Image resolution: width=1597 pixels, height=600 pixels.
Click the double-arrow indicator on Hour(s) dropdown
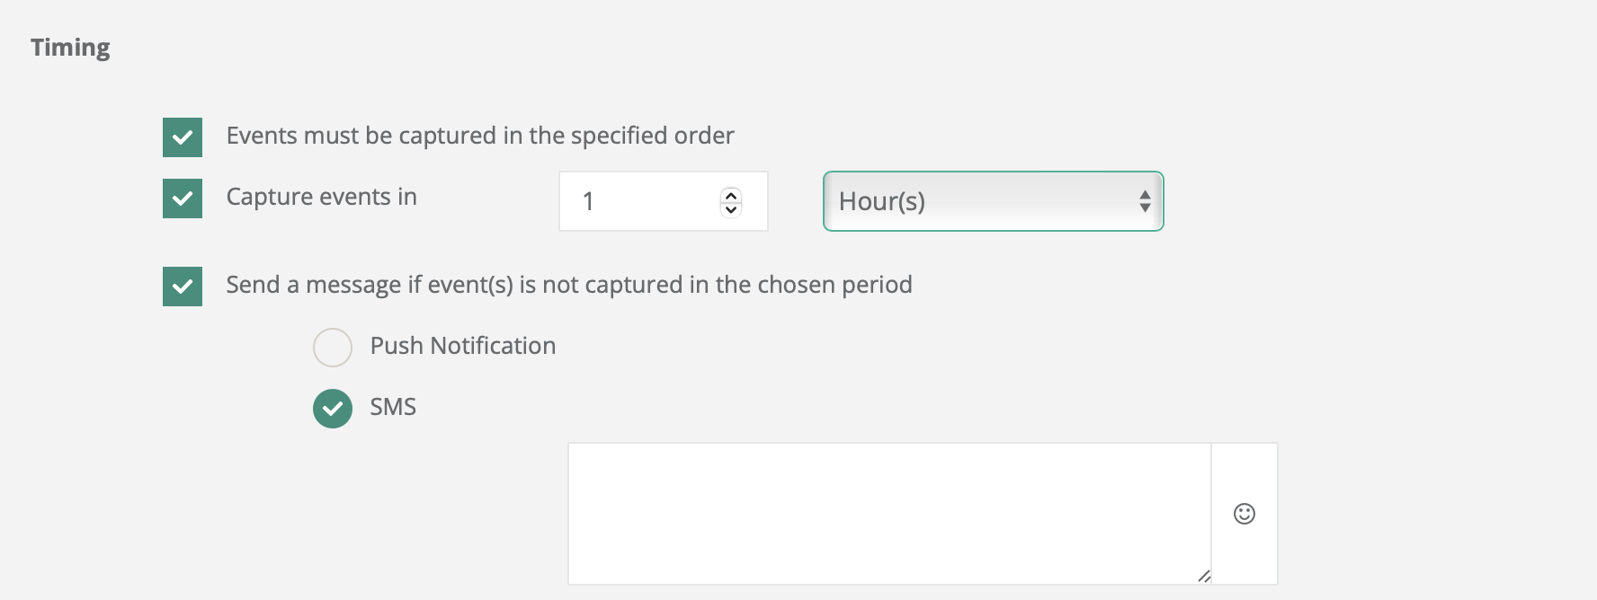(x=1145, y=201)
